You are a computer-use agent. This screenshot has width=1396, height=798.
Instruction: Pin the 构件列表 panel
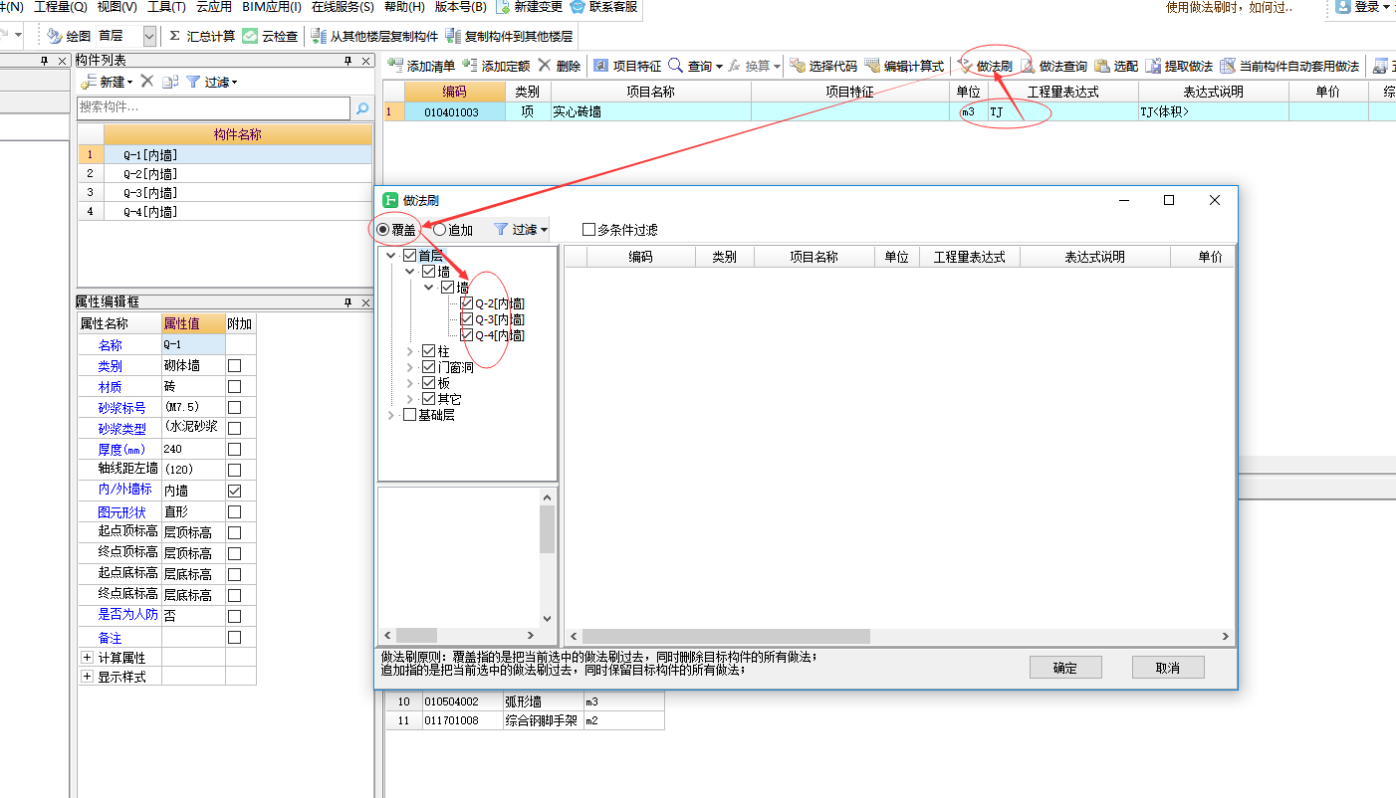point(349,61)
